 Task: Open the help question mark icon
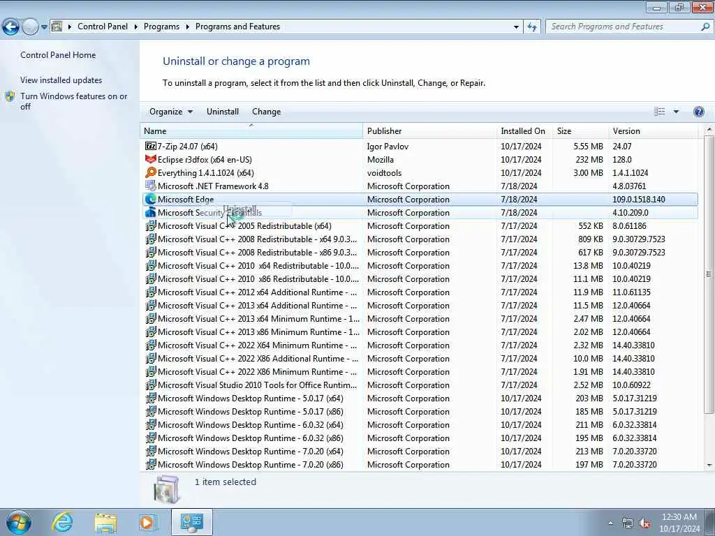tap(698, 112)
